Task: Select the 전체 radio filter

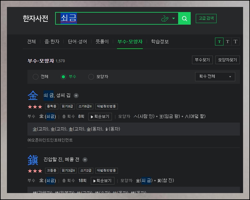Action: coord(36,77)
